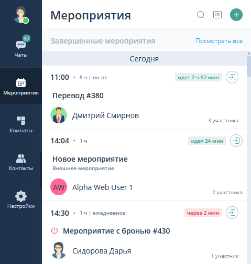Click the 1 ч | ежедневное schedule text
Viewport: 251px width, 264px height.
103,213
